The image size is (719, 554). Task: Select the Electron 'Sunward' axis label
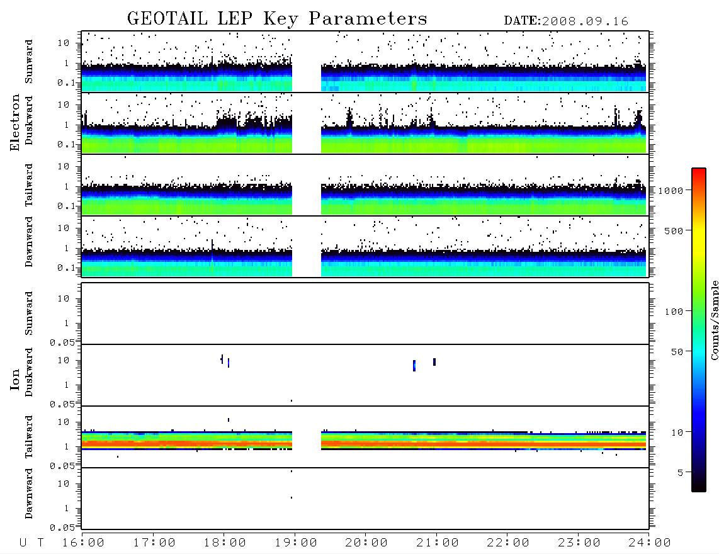click(x=29, y=62)
